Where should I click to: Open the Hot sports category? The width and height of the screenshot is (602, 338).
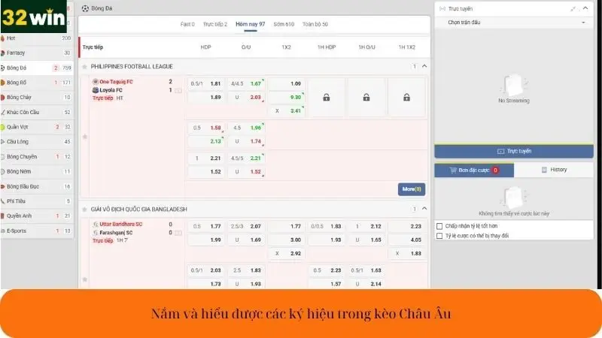tap(36, 38)
